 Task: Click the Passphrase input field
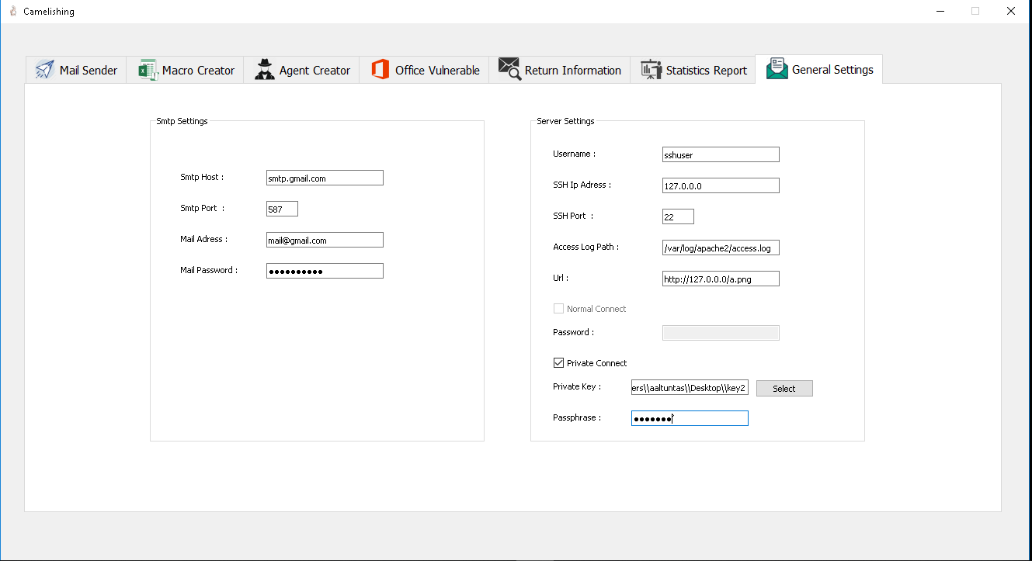click(690, 418)
